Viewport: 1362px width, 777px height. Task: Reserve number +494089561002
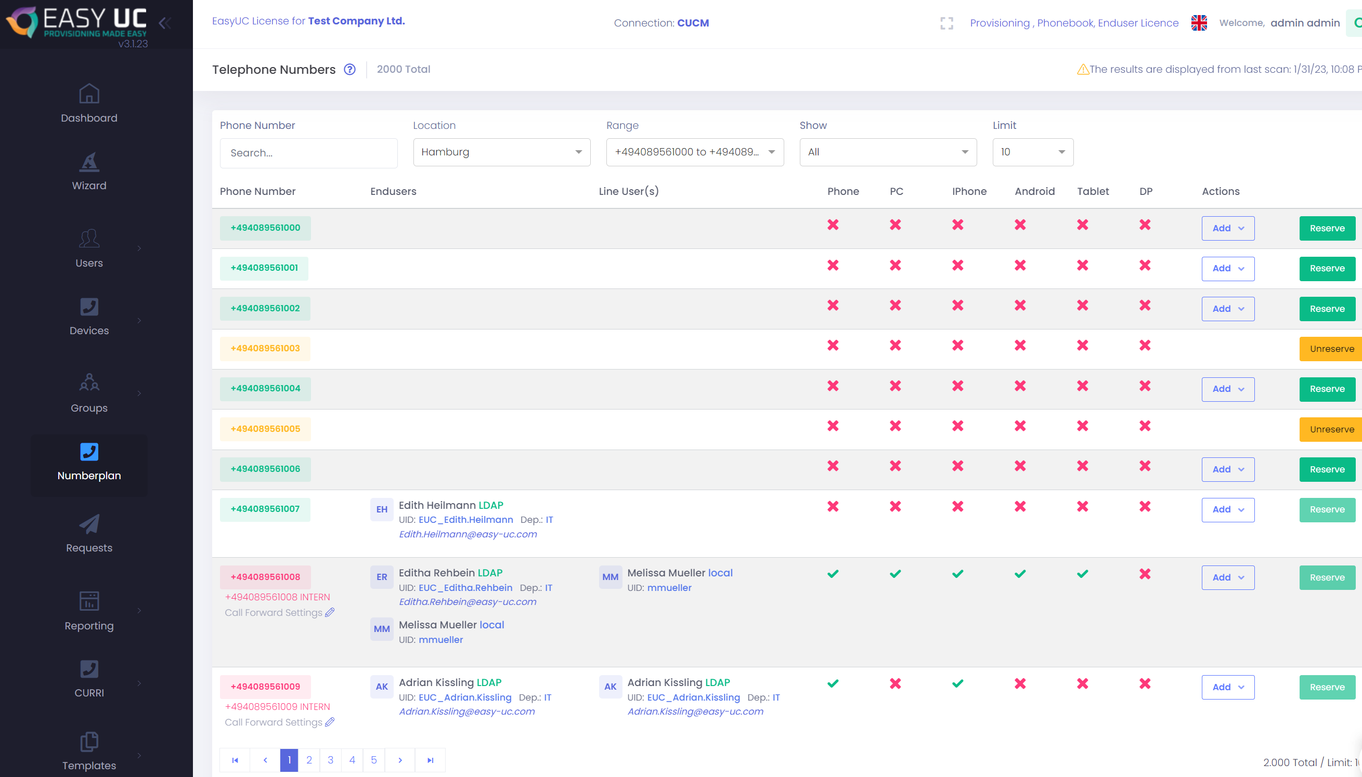click(1327, 309)
